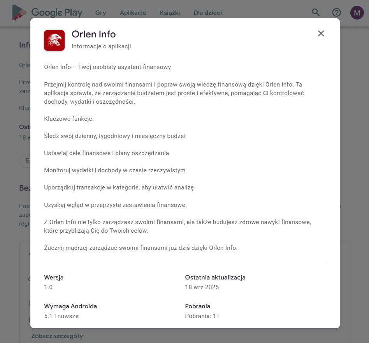Click the Monitoruj wydatki i dochody line
Viewport: 369px width, 343px height.
point(114,170)
